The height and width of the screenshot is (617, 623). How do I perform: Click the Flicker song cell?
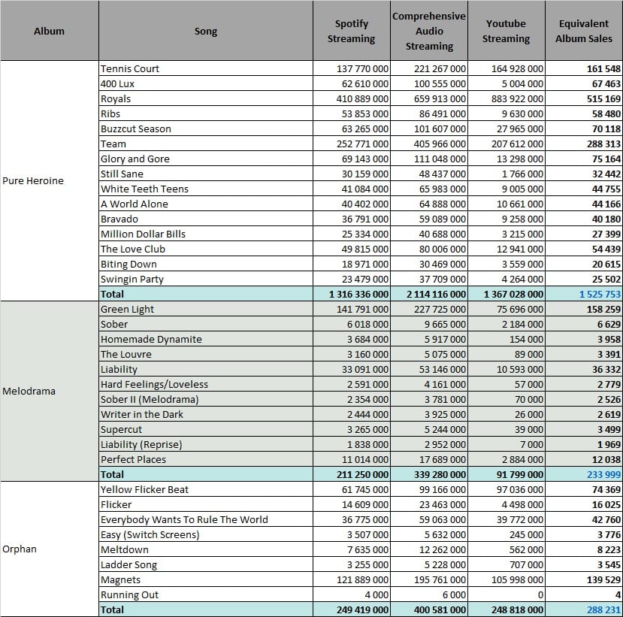tap(206, 504)
